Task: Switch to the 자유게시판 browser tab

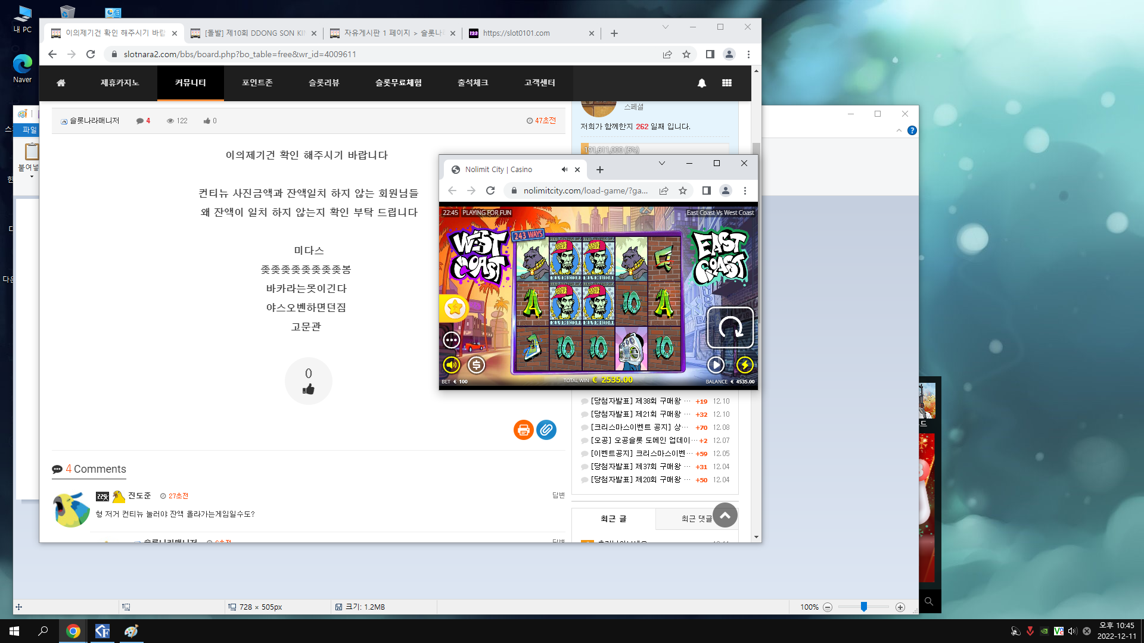Action: coord(393,33)
